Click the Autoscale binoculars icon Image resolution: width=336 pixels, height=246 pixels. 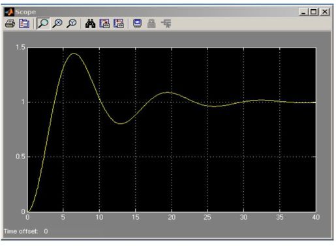coord(90,23)
